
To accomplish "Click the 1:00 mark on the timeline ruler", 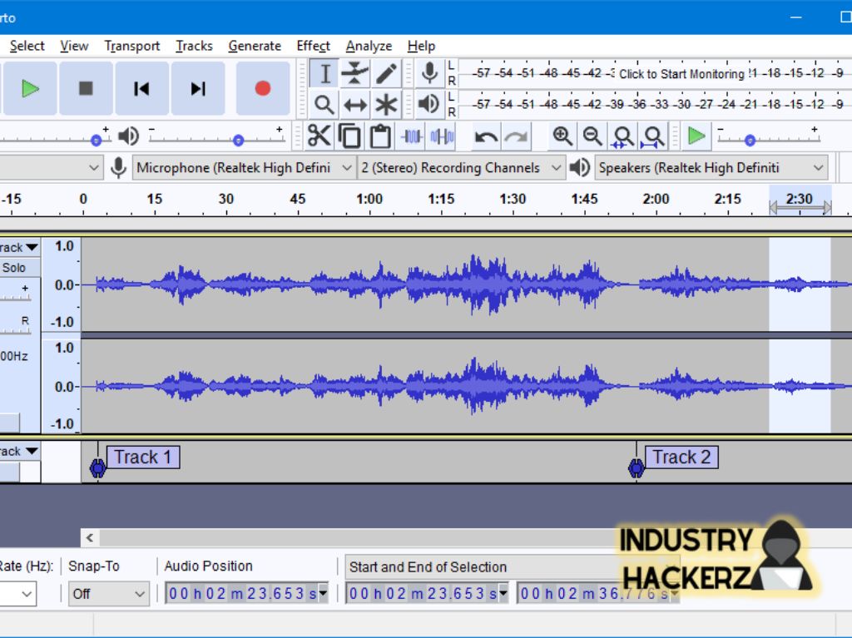I will (x=369, y=199).
